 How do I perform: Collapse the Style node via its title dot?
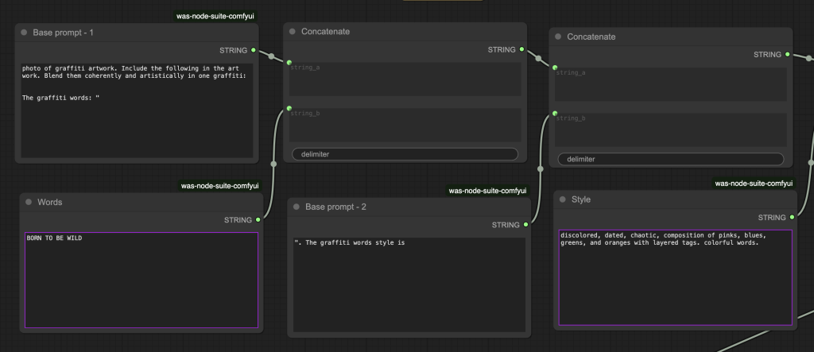pos(562,199)
